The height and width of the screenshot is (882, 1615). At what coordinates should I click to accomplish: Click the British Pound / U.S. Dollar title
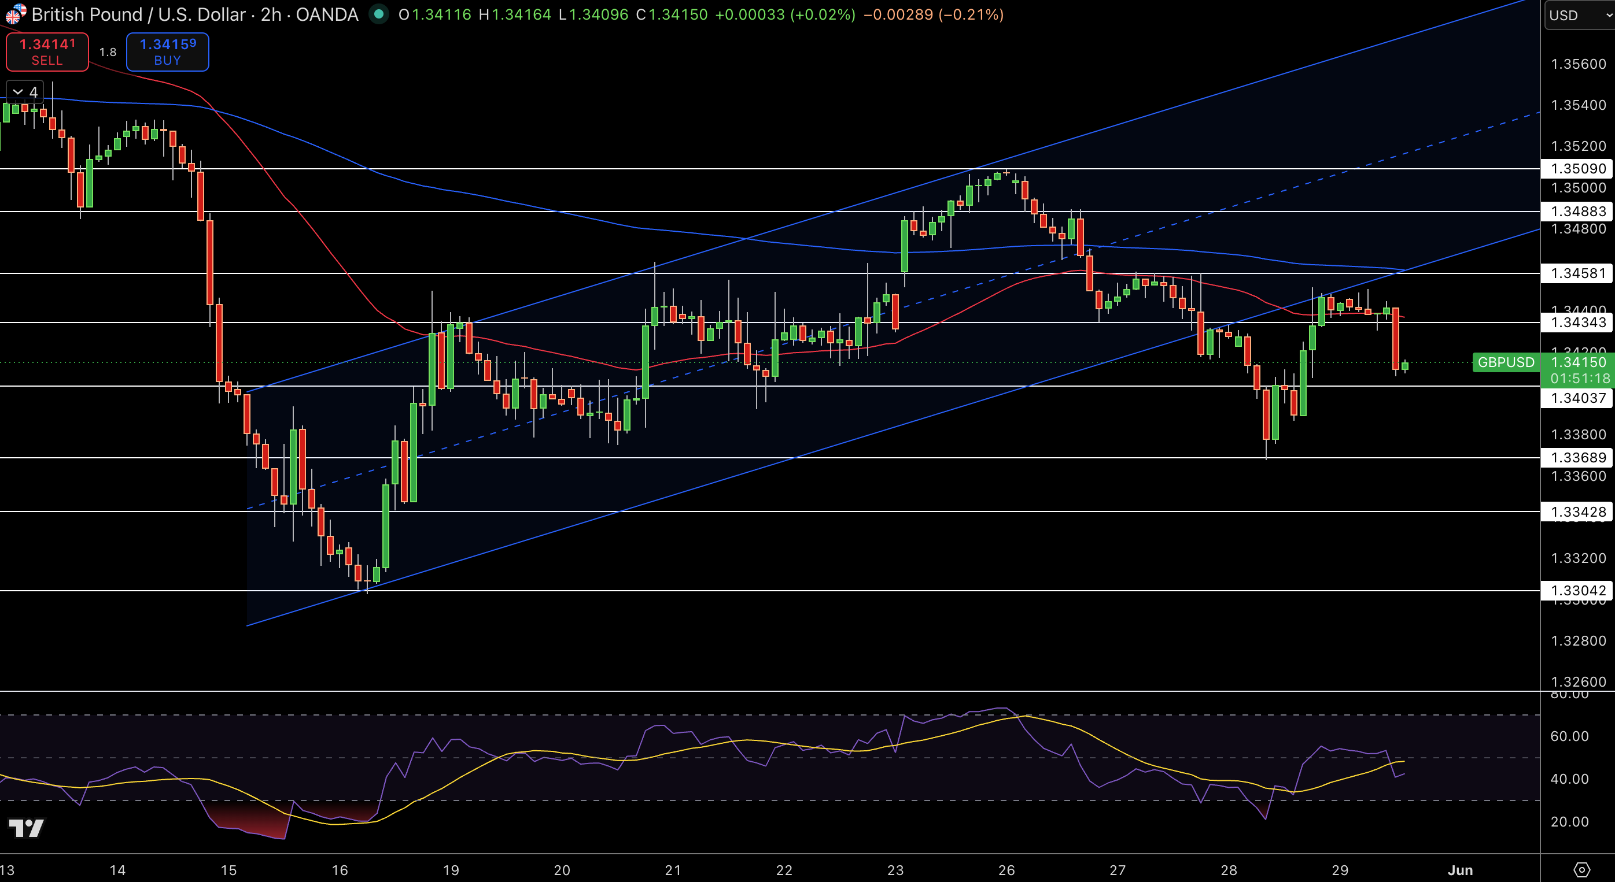pyautogui.click(x=139, y=14)
